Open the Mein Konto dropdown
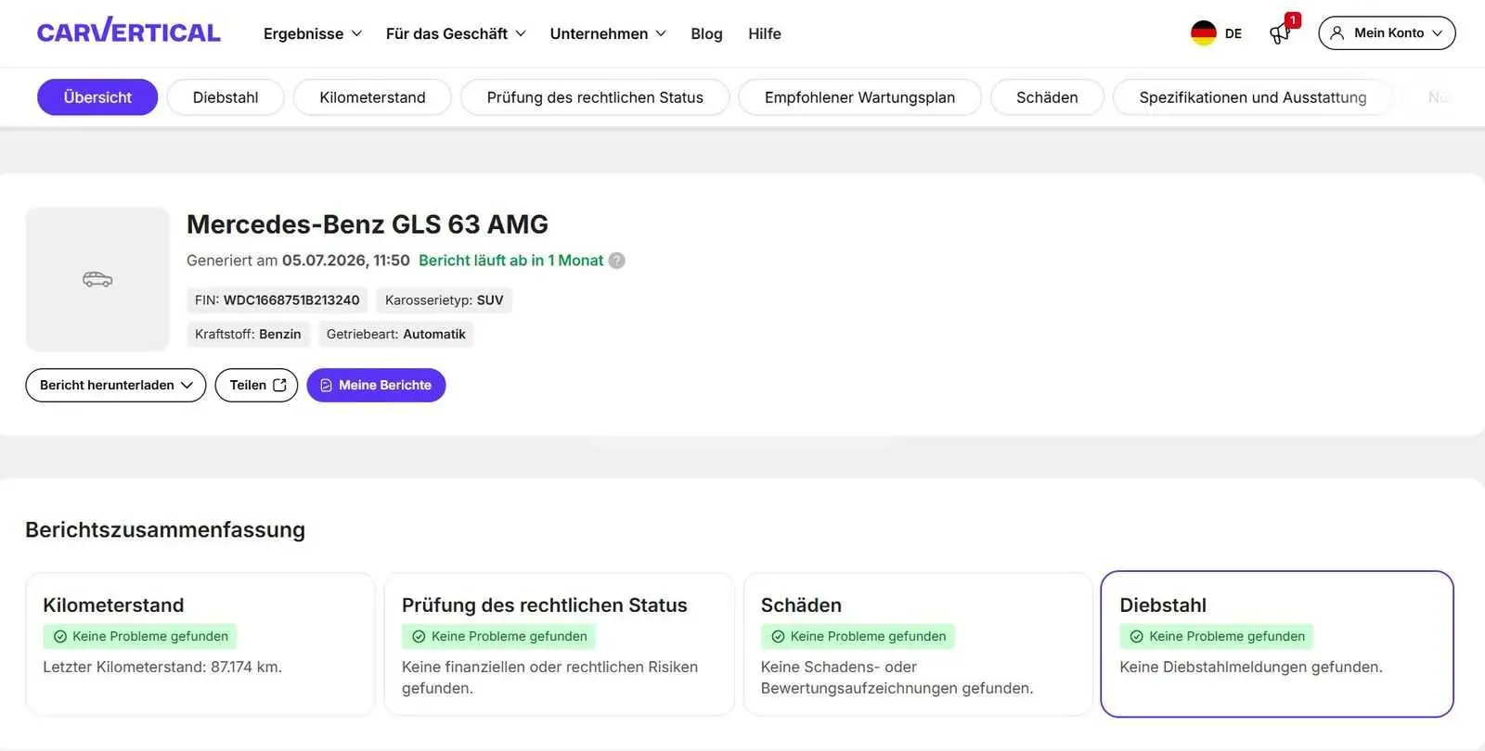Viewport: 1485px width, 751px height. pos(1387,33)
